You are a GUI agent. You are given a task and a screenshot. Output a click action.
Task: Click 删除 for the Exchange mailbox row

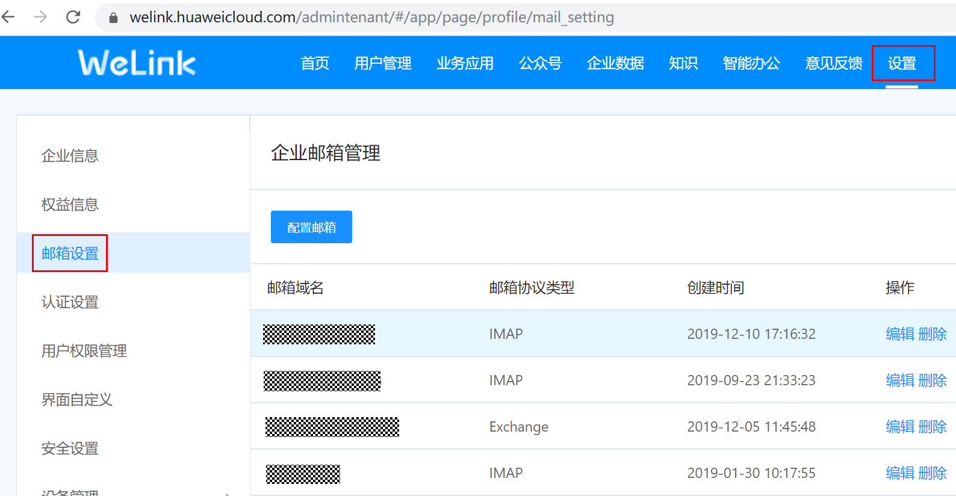point(933,427)
